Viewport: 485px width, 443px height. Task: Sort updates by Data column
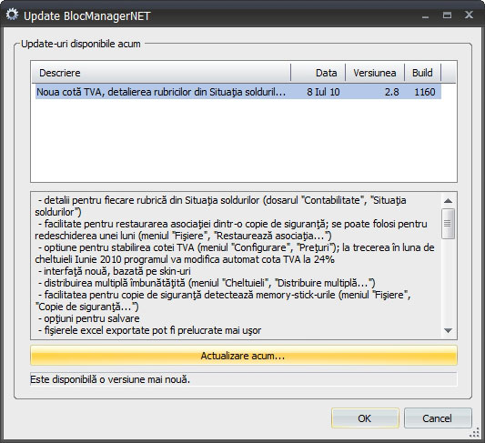318,73
